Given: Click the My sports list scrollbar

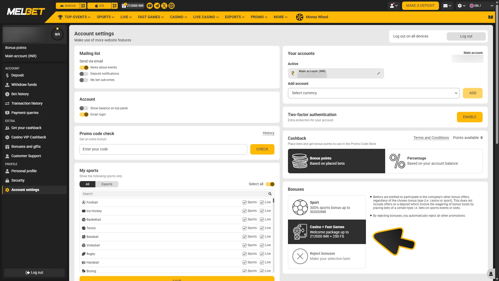Looking at the screenshot, I should click(273, 201).
